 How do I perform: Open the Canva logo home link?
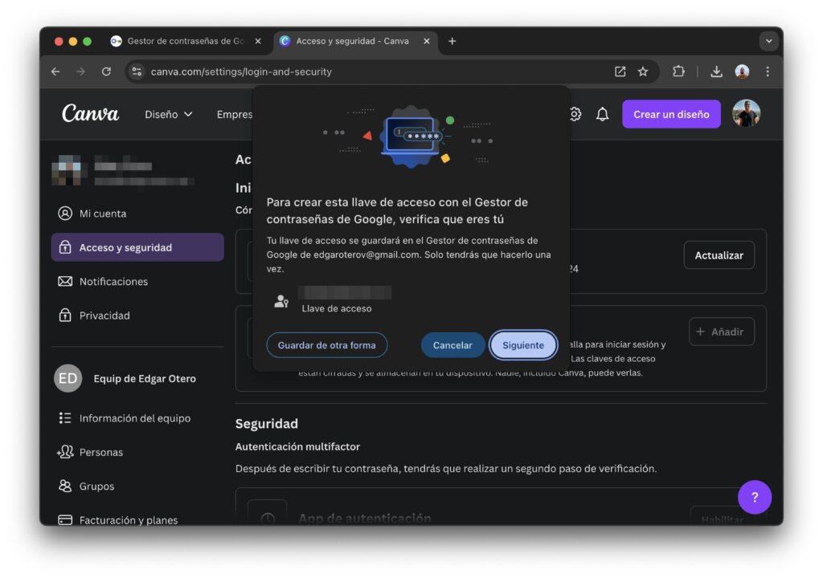pos(90,113)
